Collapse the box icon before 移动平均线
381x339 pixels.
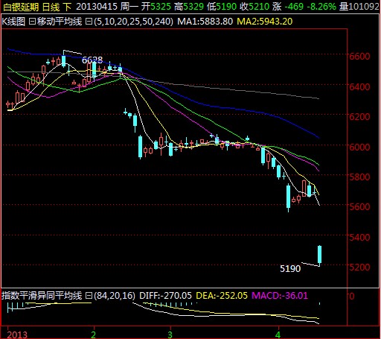[x=32, y=22]
